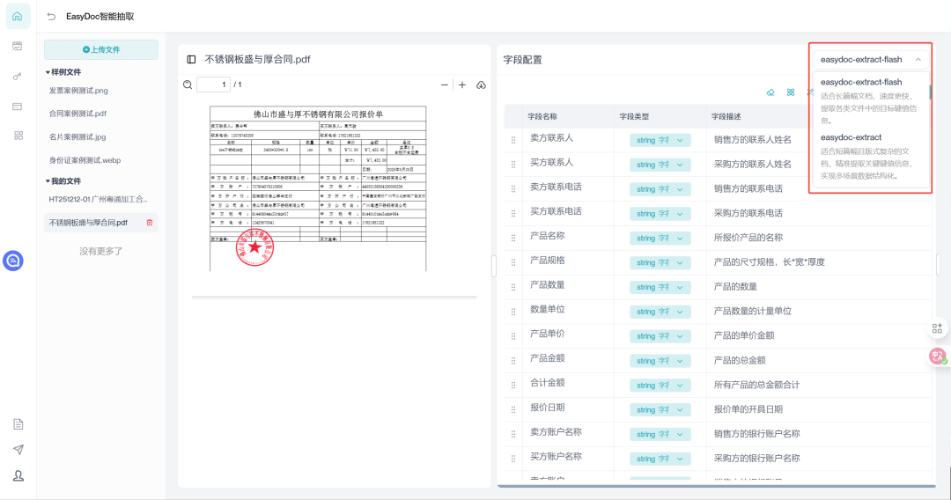
Task: Click the PDF page number input box
Action: 213,85
